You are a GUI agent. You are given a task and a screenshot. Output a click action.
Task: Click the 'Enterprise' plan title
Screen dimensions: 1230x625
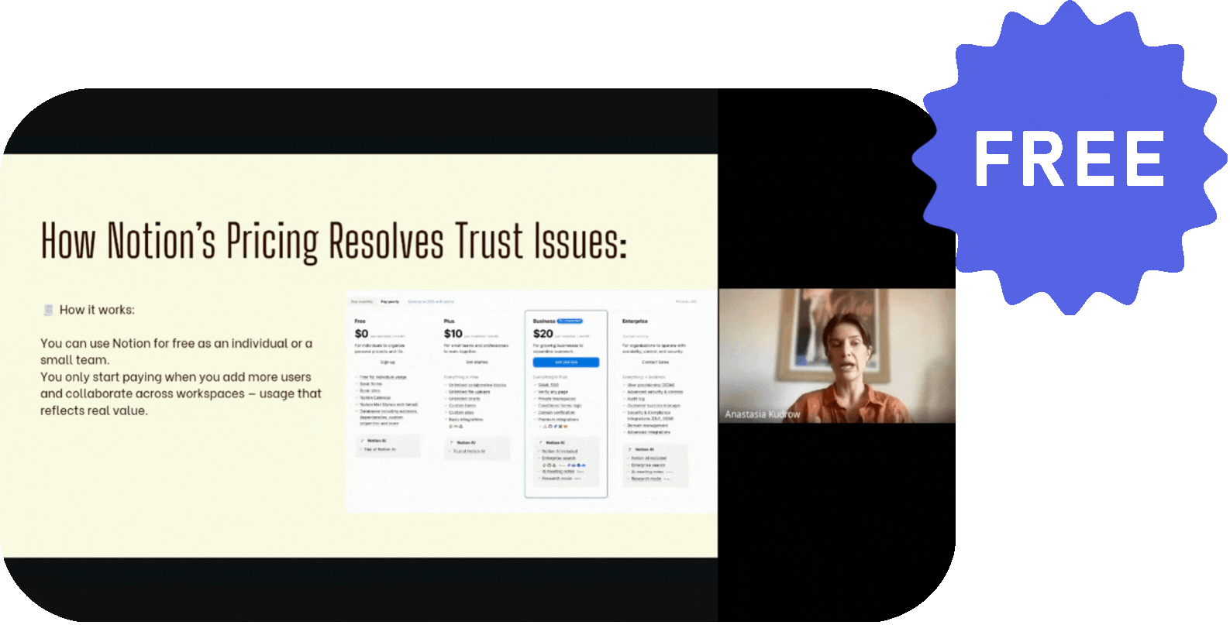pos(635,321)
